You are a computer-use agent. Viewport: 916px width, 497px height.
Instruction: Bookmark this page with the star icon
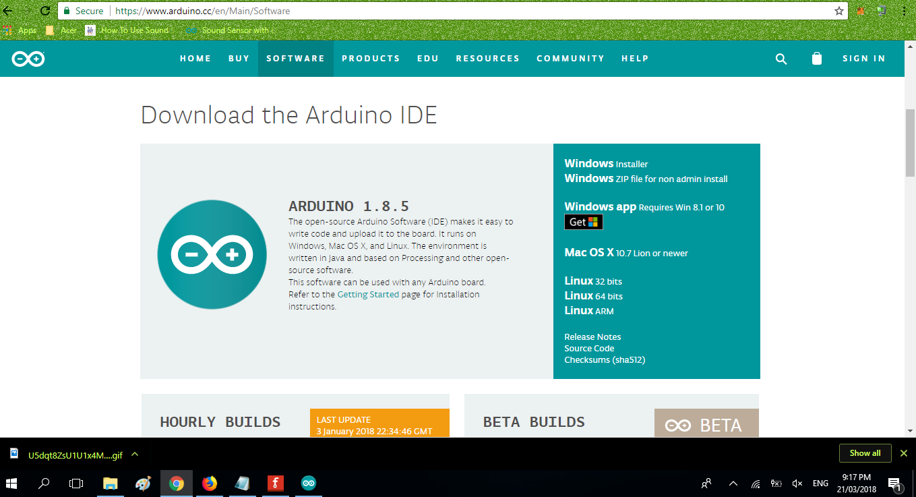839,11
